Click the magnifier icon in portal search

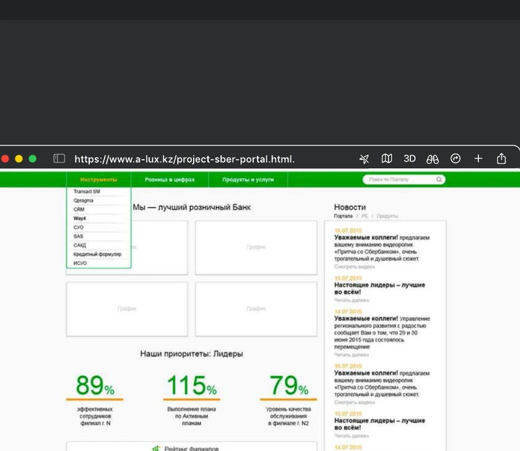point(439,180)
